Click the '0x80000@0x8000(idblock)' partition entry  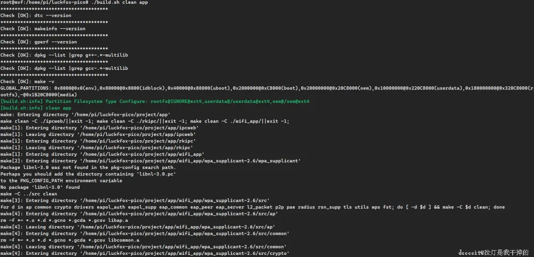[x=133, y=88]
